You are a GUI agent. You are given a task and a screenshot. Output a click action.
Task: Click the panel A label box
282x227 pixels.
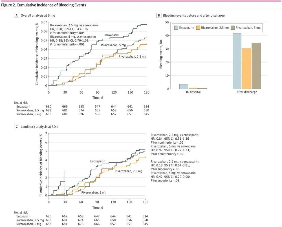point(17,16)
